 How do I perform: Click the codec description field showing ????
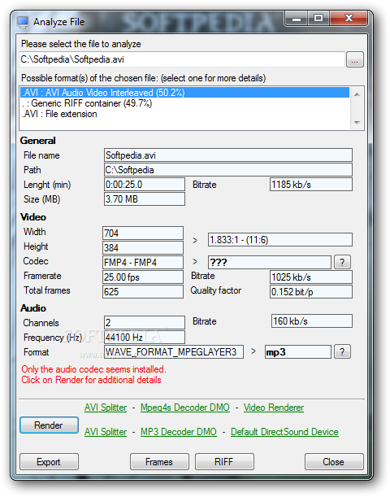click(270, 262)
